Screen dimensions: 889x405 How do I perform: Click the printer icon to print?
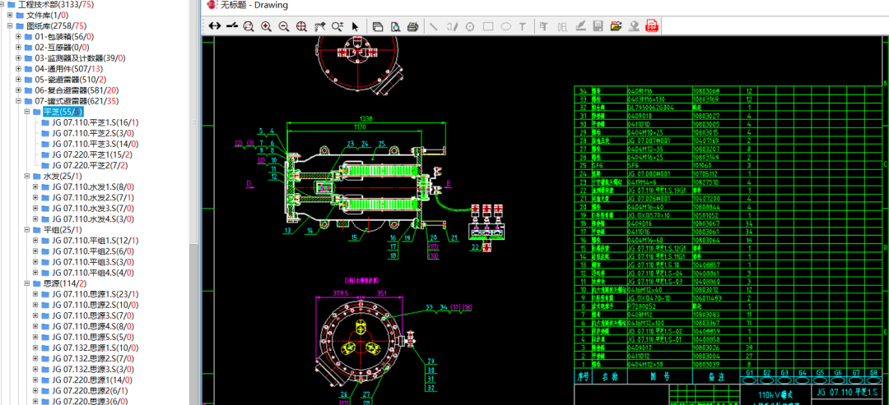click(x=413, y=26)
